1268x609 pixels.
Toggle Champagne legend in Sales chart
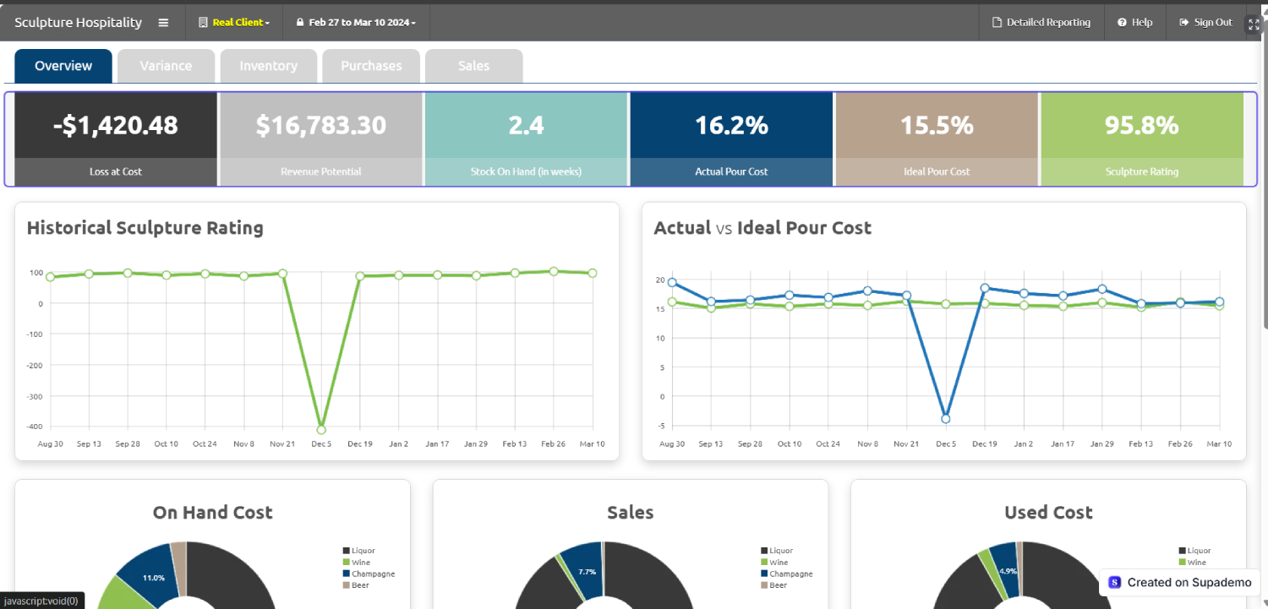[785, 574]
